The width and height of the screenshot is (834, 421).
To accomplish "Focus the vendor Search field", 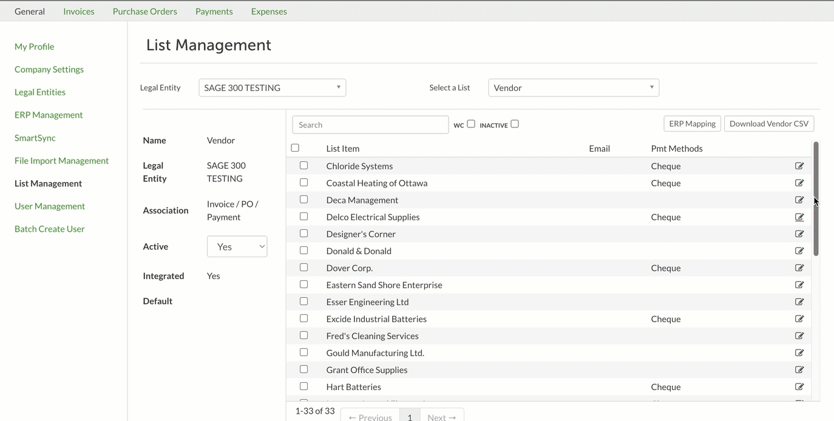I will [370, 124].
